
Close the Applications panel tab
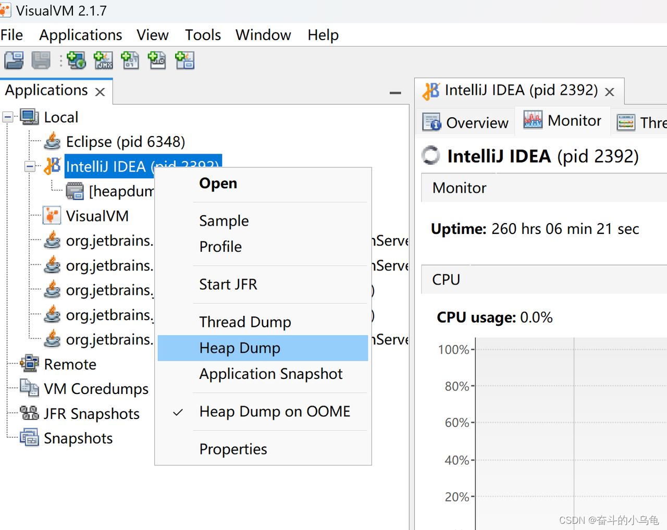[x=100, y=92]
